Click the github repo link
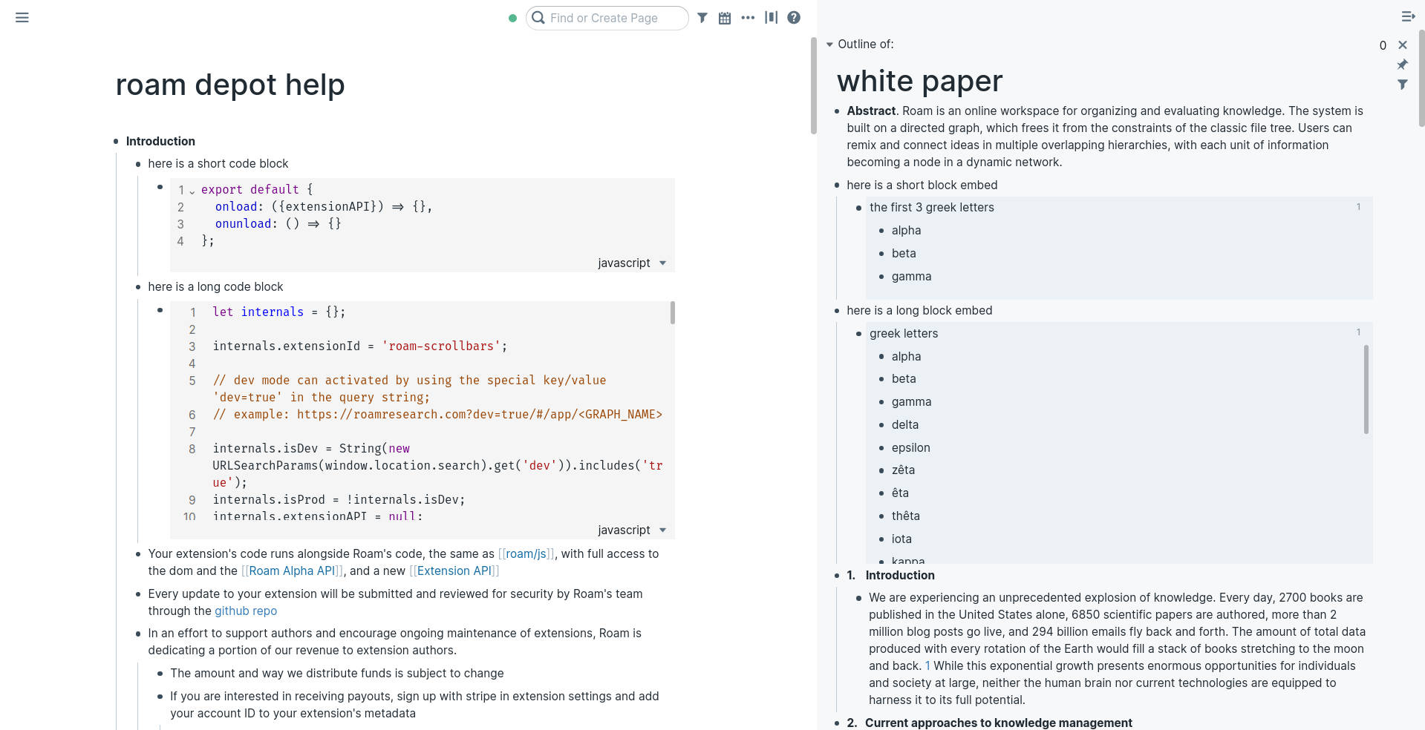This screenshot has width=1425, height=730. tap(246, 611)
